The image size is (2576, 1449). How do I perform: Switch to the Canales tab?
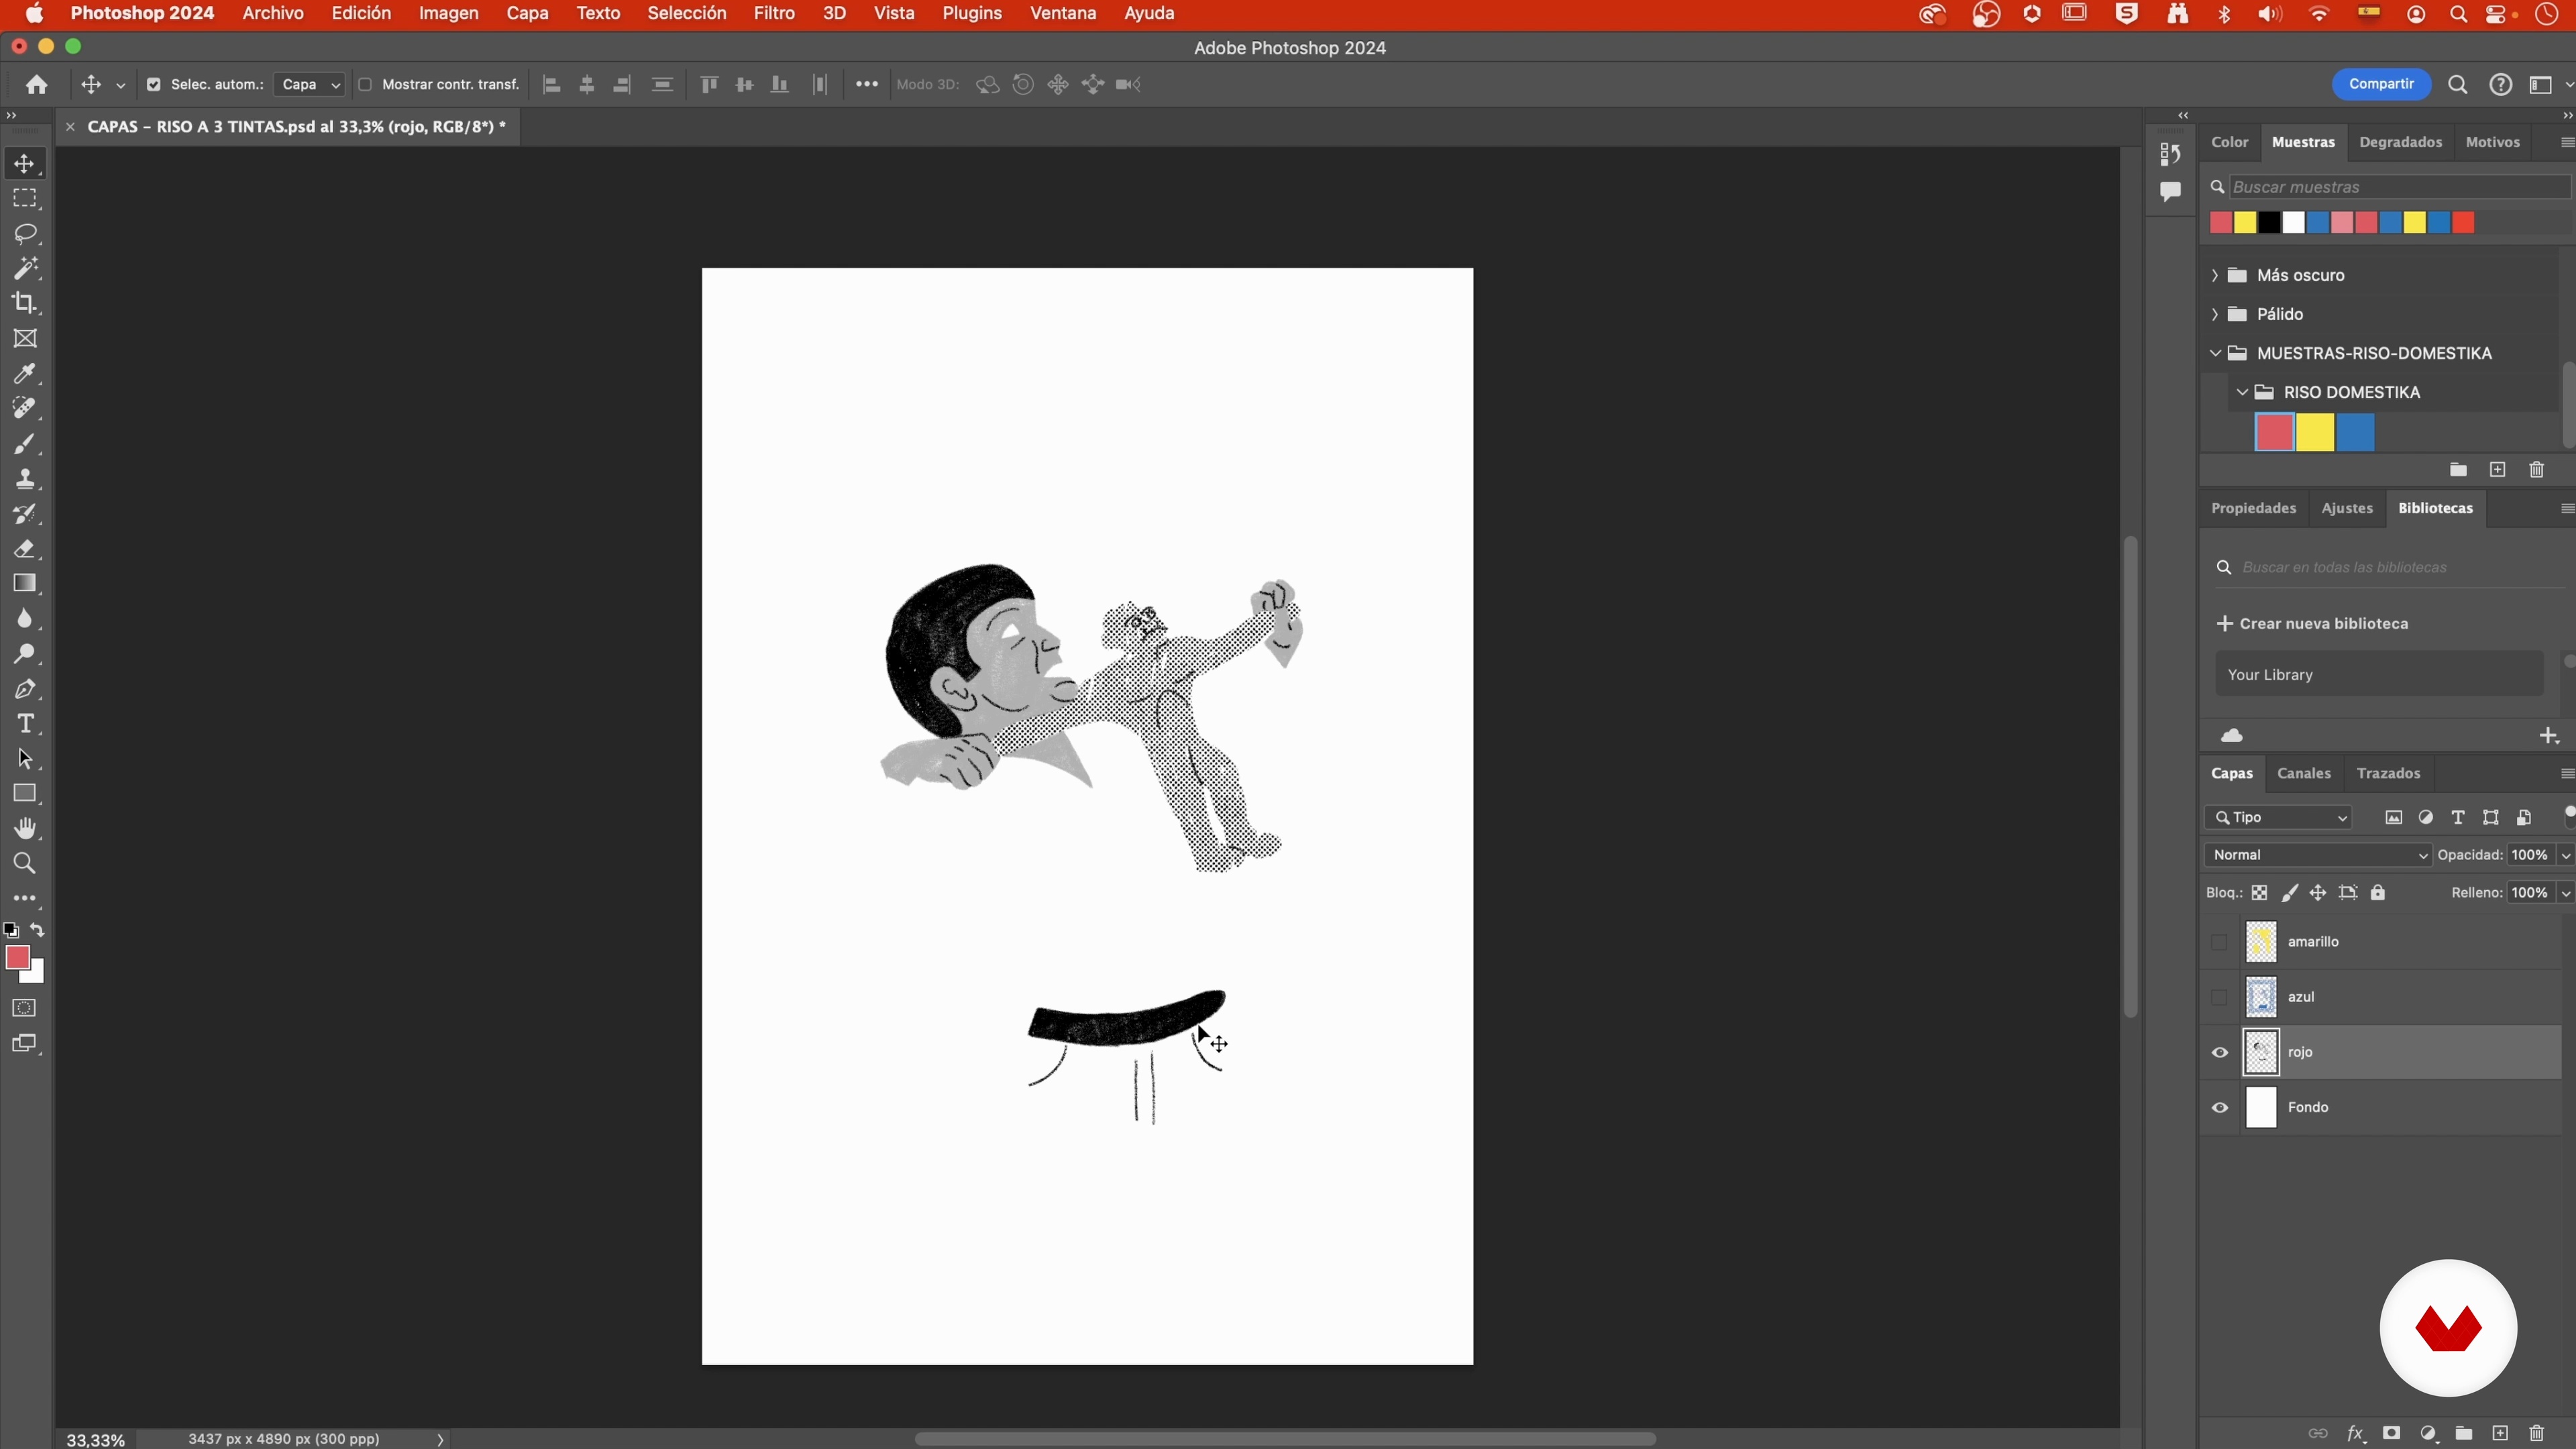coord(2303,774)
